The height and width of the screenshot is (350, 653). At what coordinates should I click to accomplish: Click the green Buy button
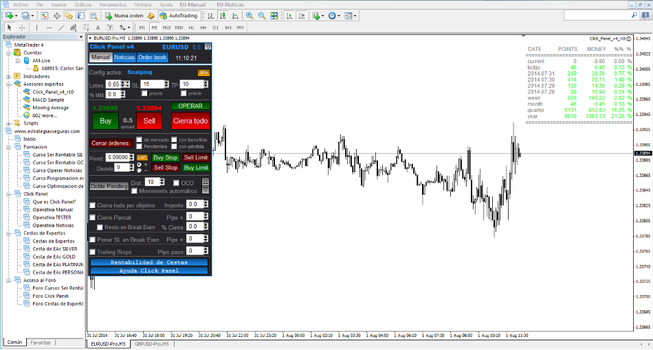(105, 121)
